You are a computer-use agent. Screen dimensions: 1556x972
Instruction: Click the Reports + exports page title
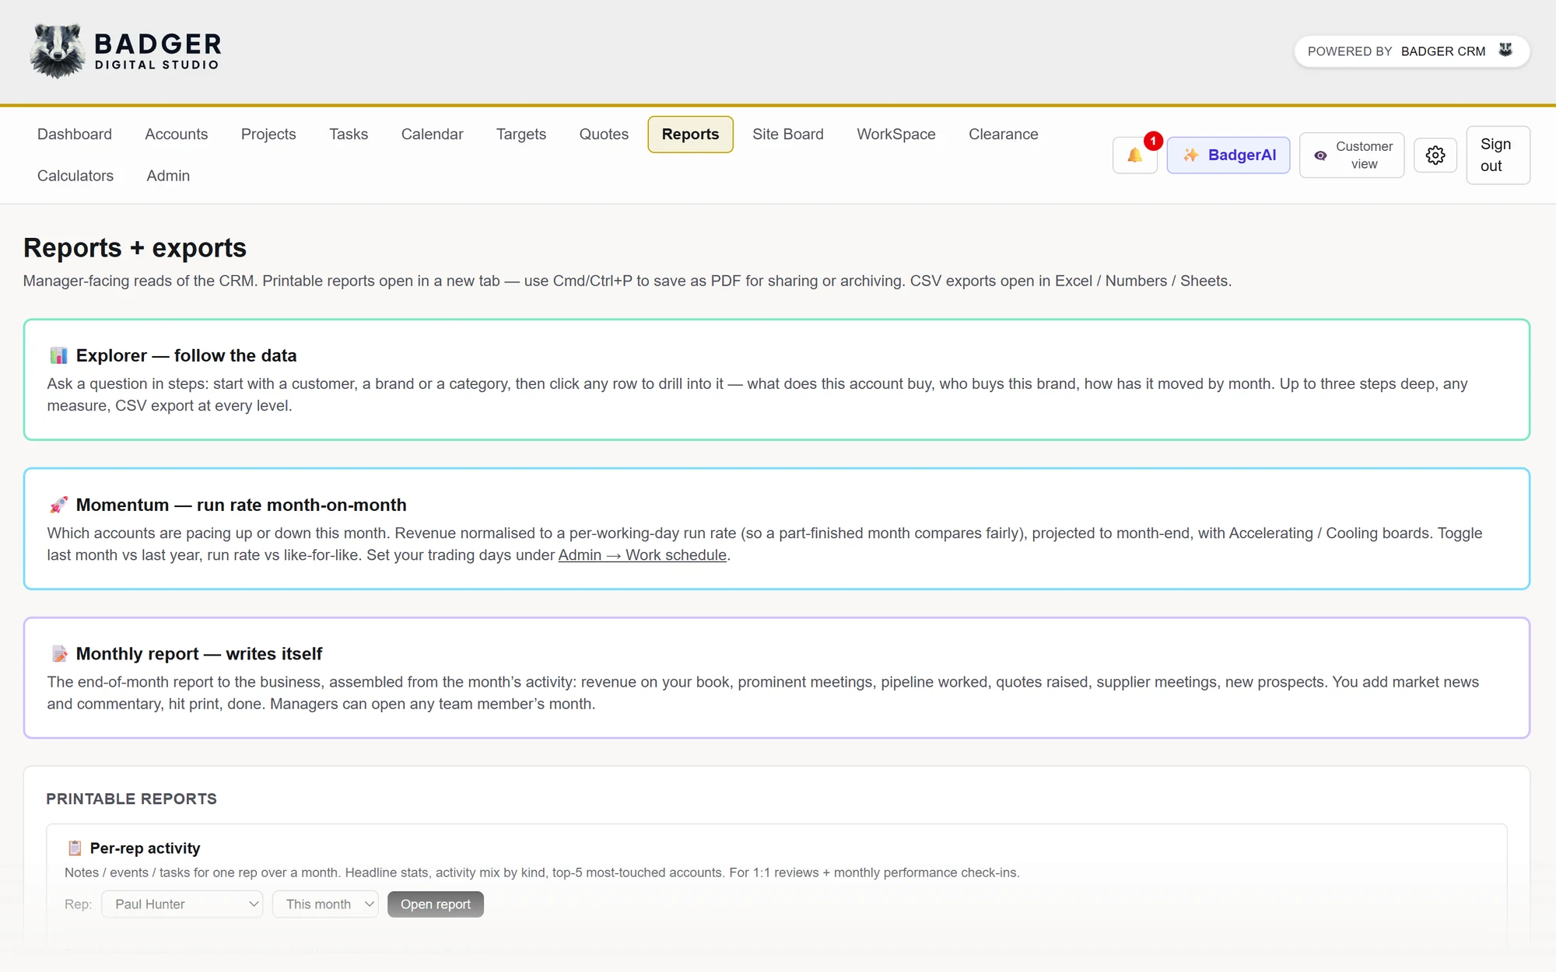point(135,248)
